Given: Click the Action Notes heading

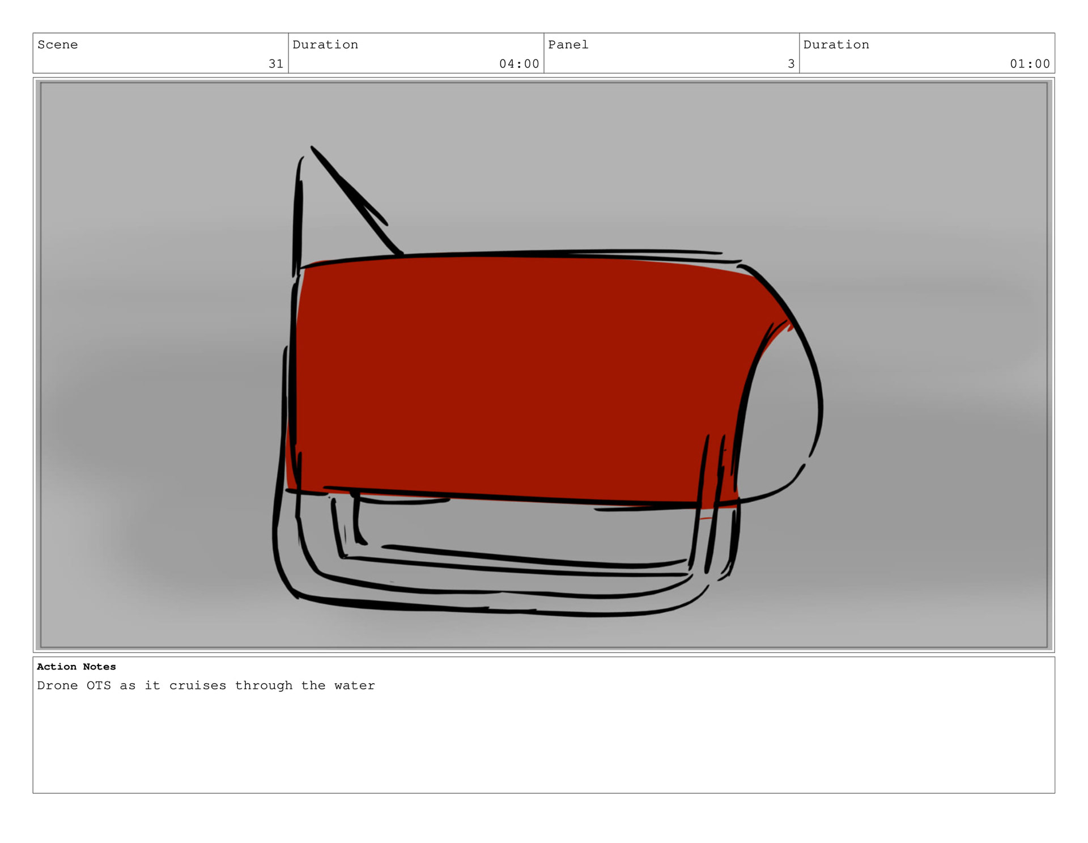Looking at the screenshot, I should pyautogui.click(x=76, y=667).
